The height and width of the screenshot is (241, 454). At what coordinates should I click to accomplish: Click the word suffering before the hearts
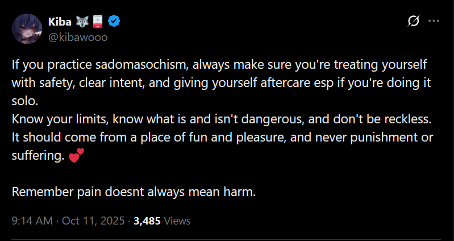[x=38, y=156]
